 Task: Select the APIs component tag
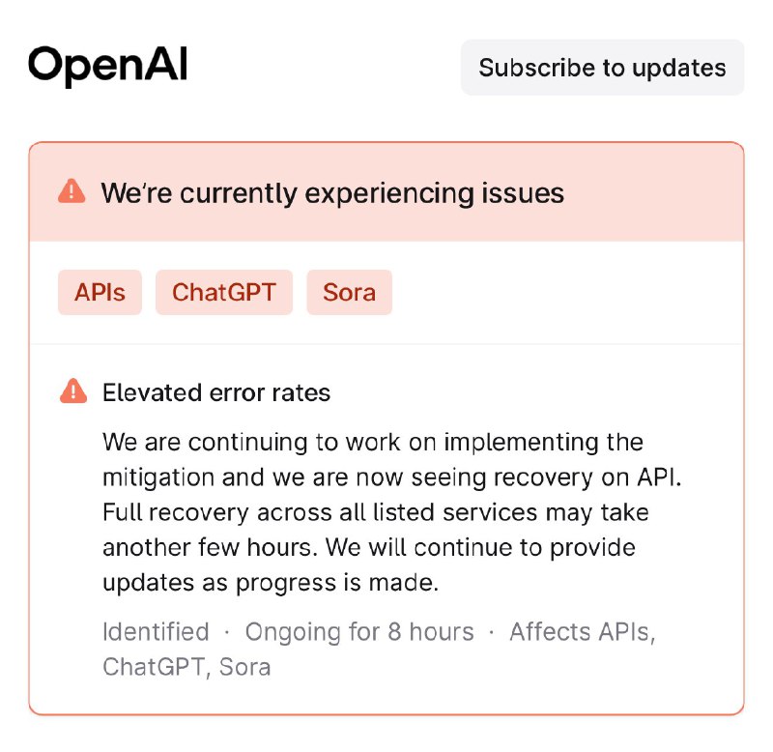point(100,293)
